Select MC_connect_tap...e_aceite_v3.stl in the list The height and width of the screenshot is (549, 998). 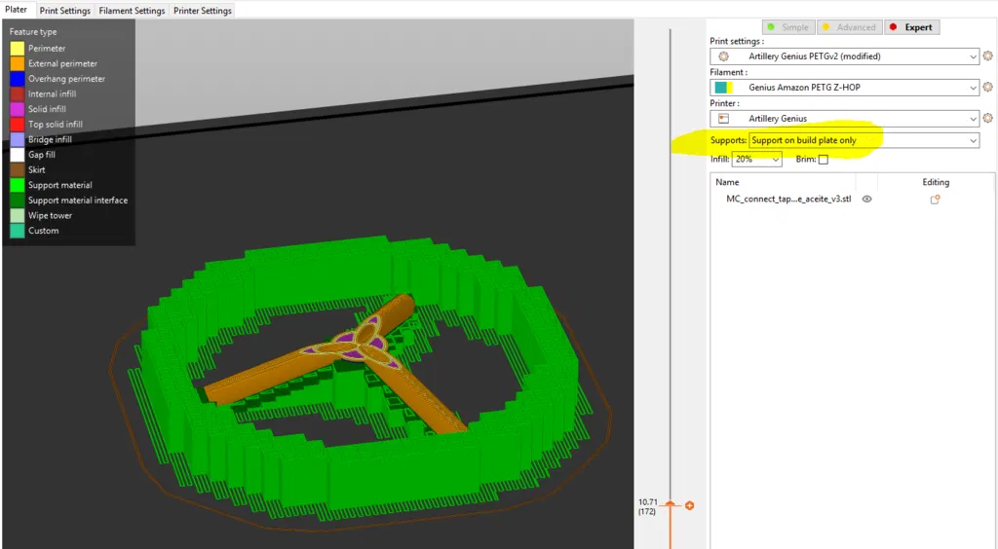pyautogui.click(x=788, y=199)
